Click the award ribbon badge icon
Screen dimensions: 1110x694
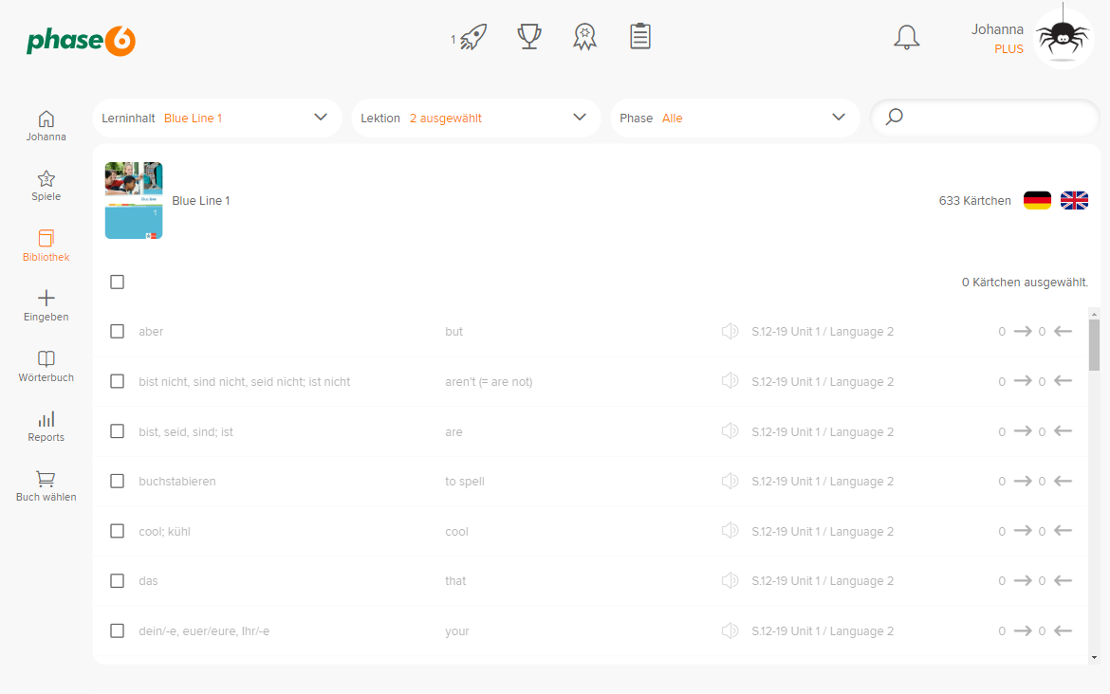[585, 37]
